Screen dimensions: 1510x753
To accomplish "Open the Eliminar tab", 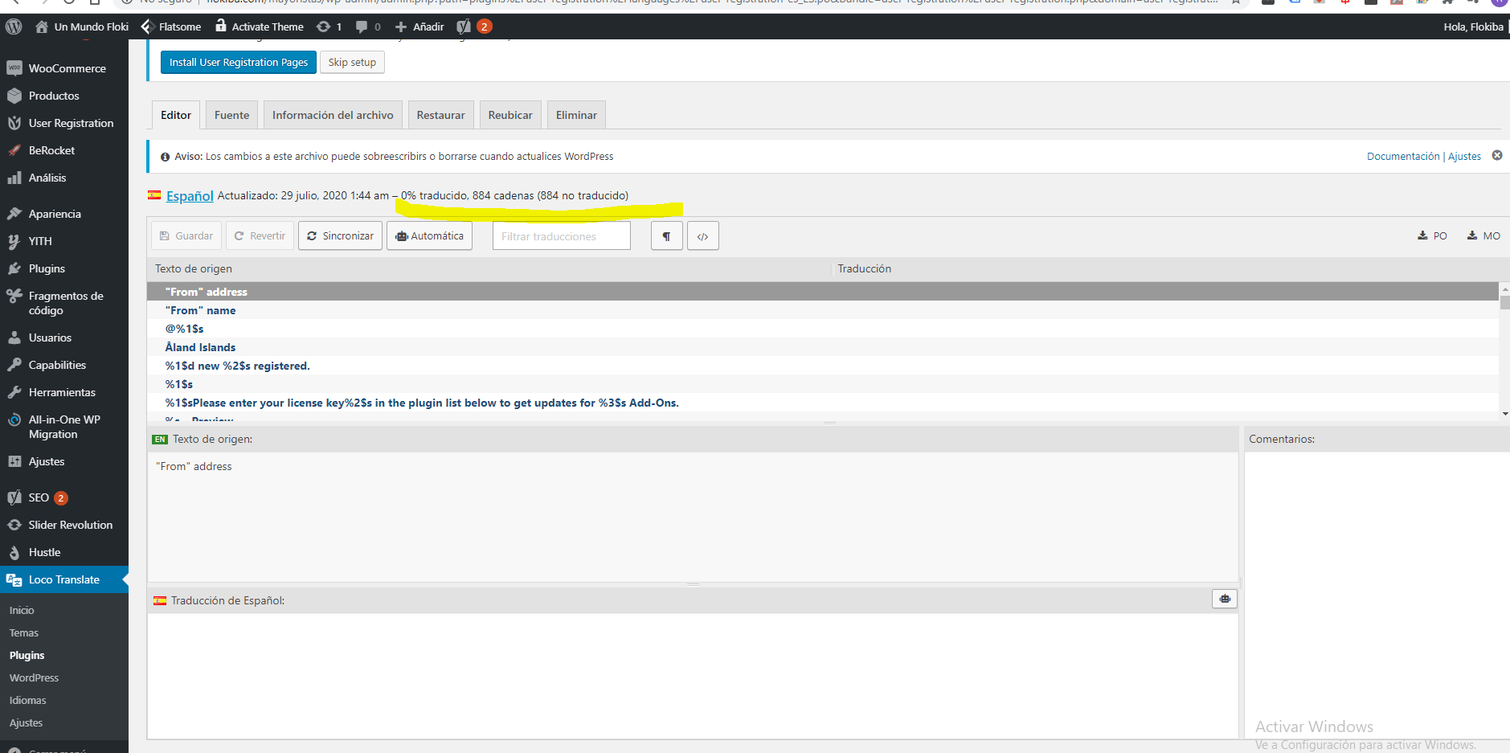I will coord(576,115).
